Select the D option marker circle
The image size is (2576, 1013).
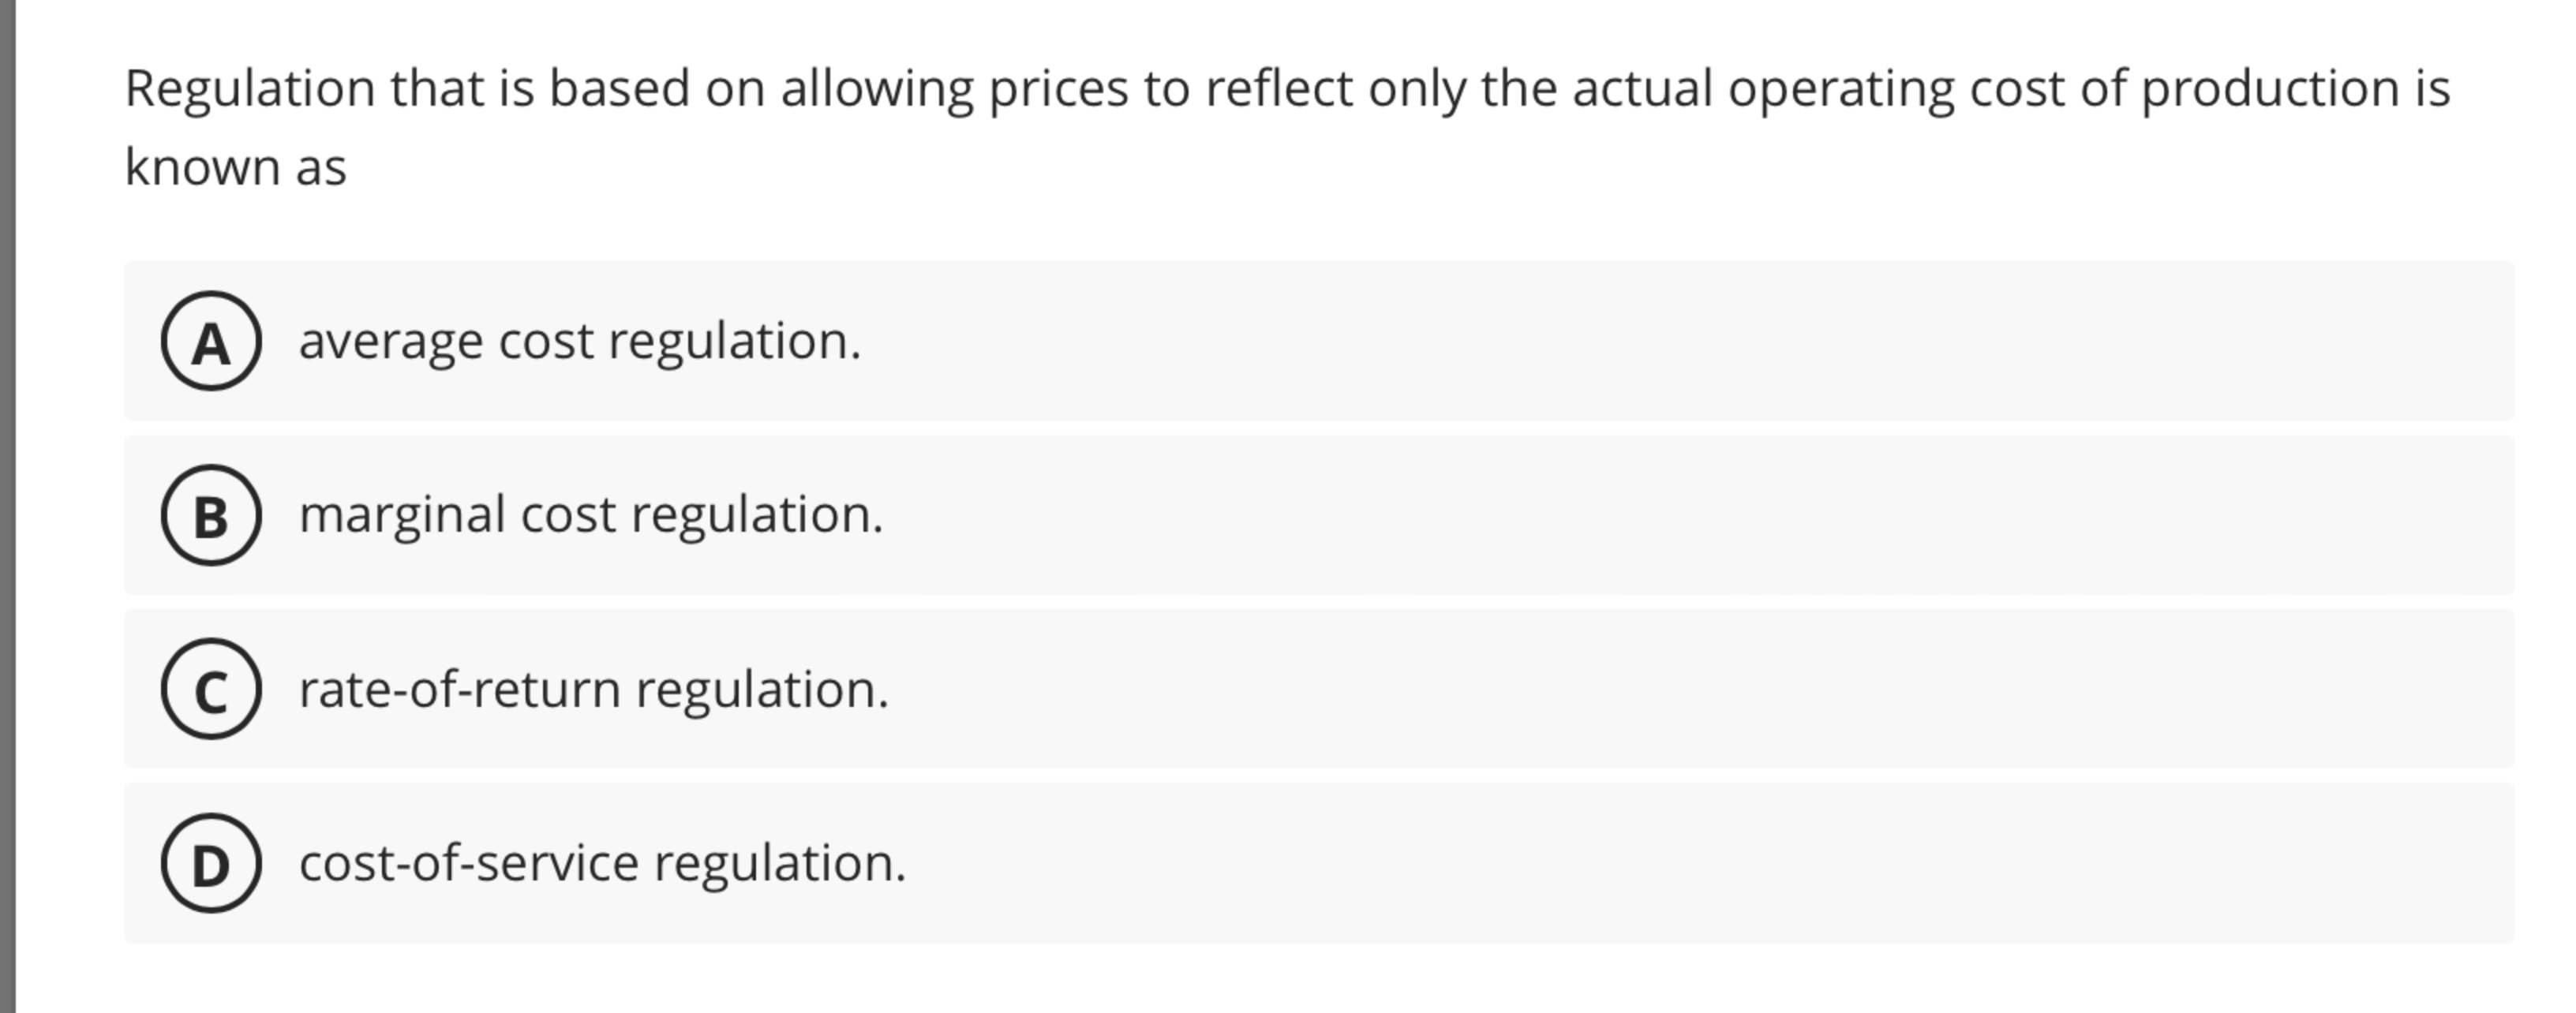pyautogui.click(x=211, y=866)
